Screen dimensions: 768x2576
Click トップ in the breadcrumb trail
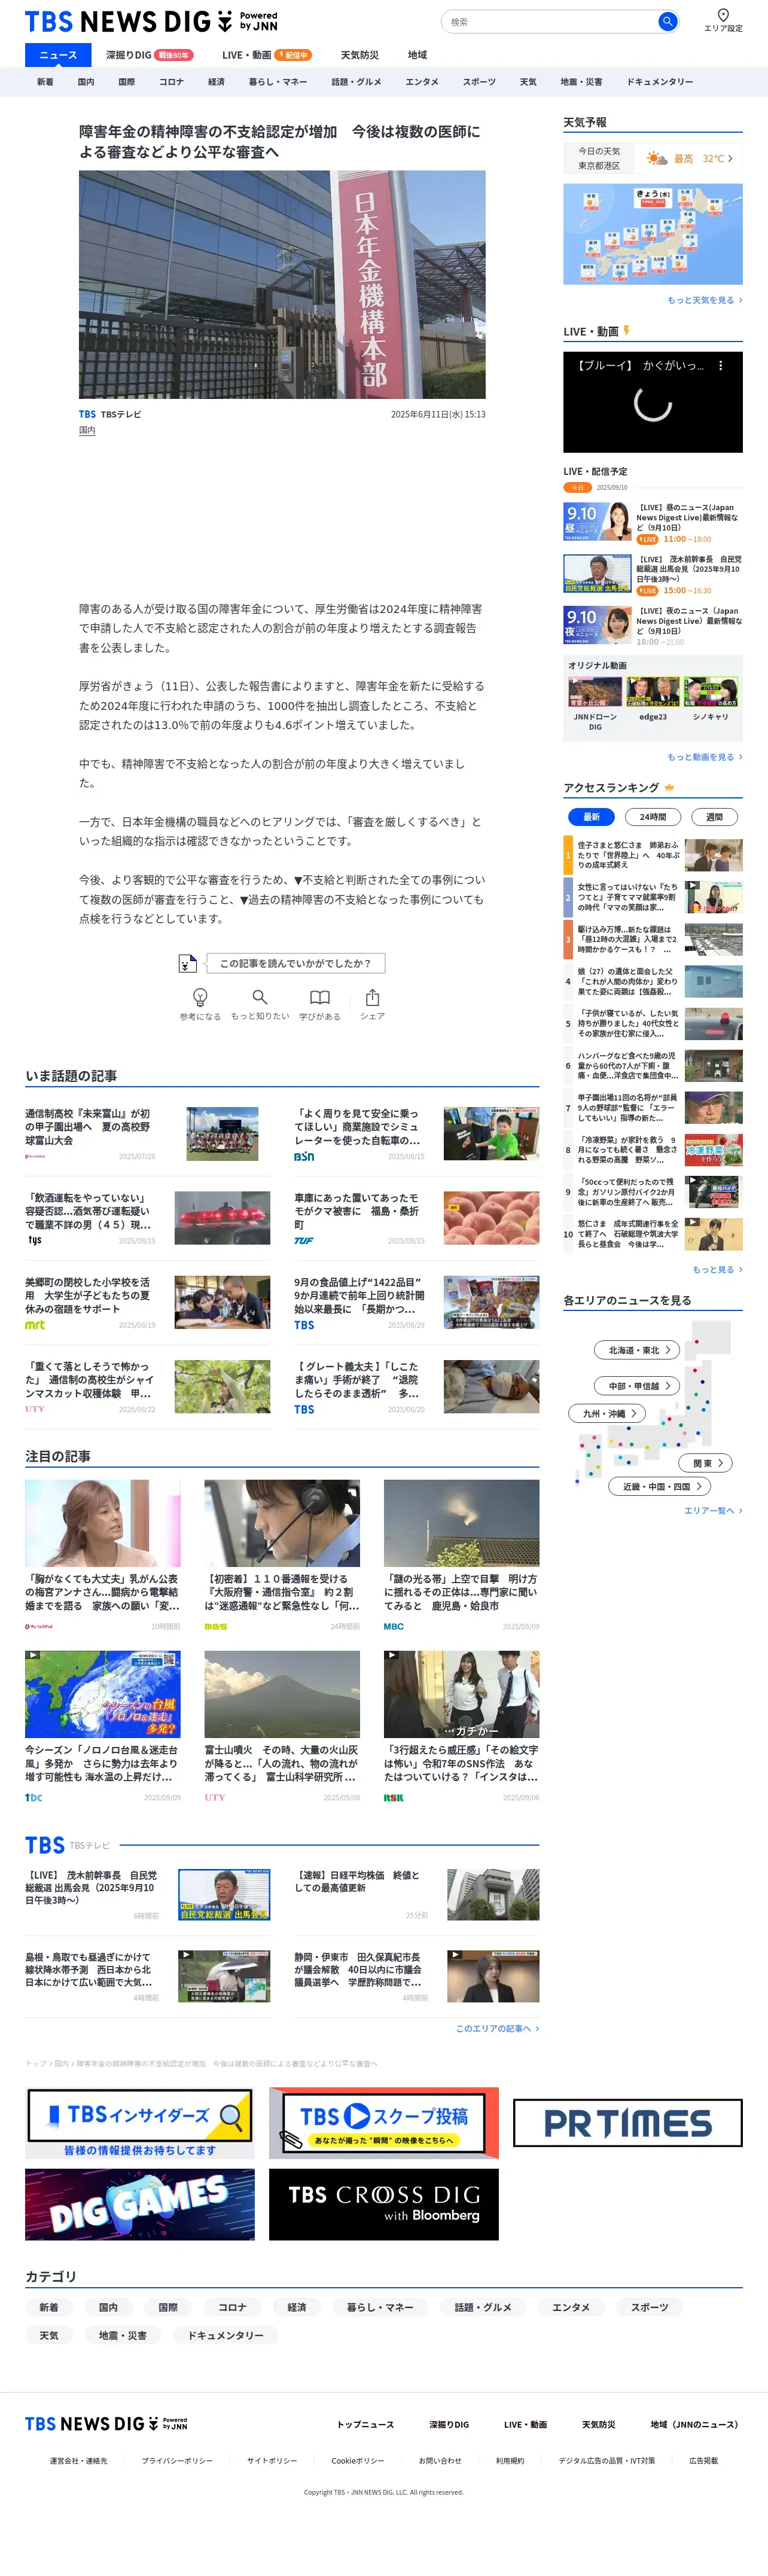pos(36,2063)
